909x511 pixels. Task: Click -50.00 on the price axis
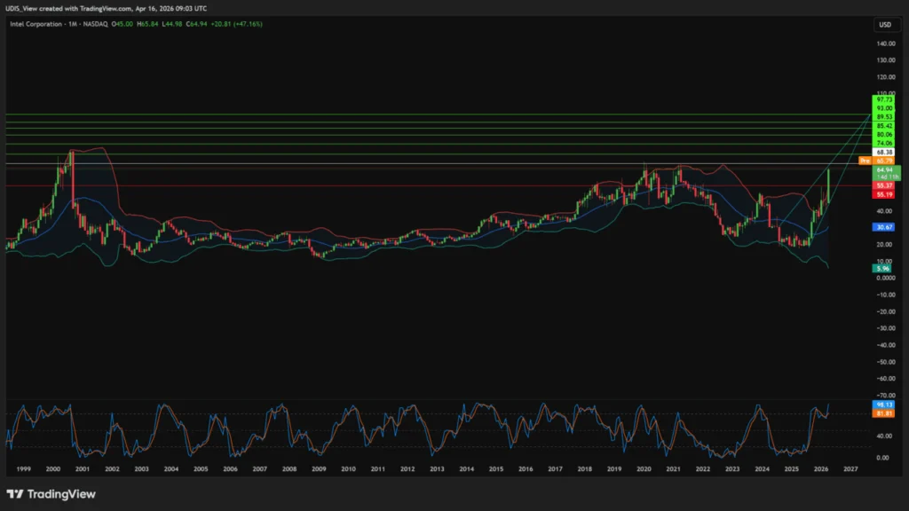tap(886, 362)
